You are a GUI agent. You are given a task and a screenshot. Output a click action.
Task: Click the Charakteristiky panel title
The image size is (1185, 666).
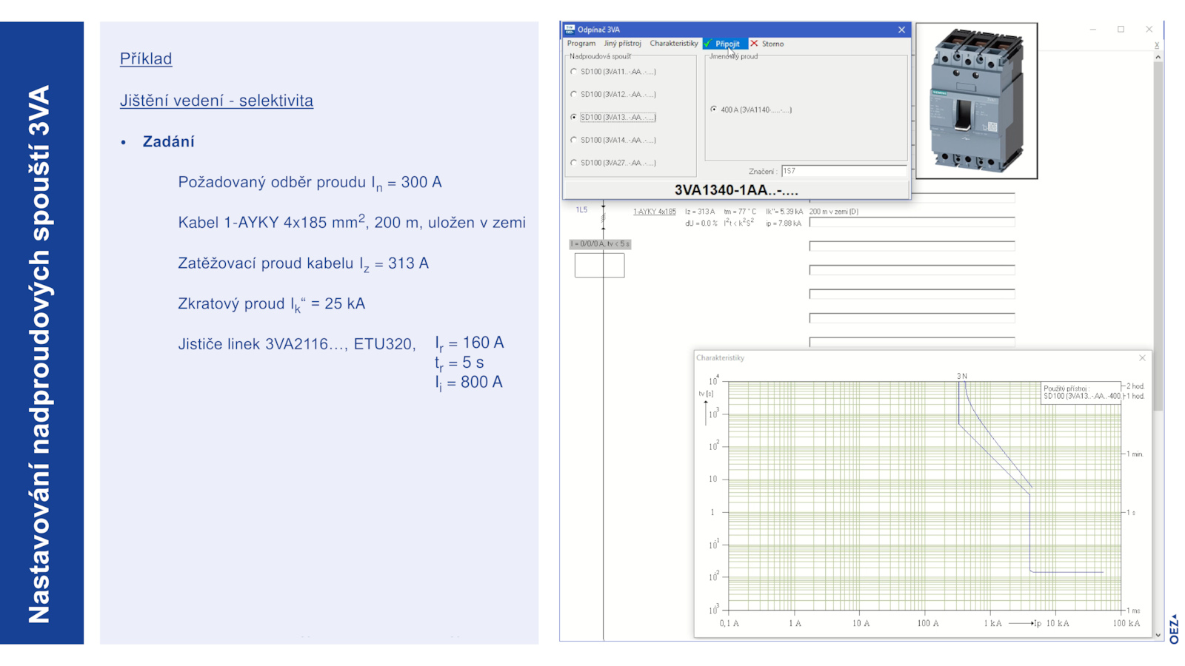point(720,358)
